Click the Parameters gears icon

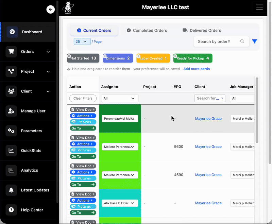pyautogui.click(x=11, y=131)
